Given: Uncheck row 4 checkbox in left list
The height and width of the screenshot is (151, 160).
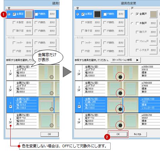Looking at the screenshot, I should (10, 122).
